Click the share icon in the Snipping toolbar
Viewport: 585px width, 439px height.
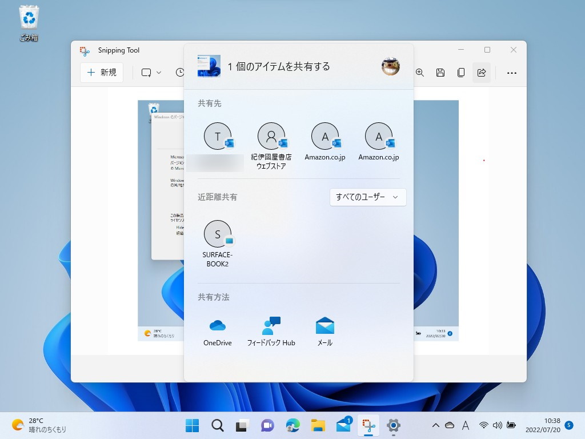(x=482, y=73)
